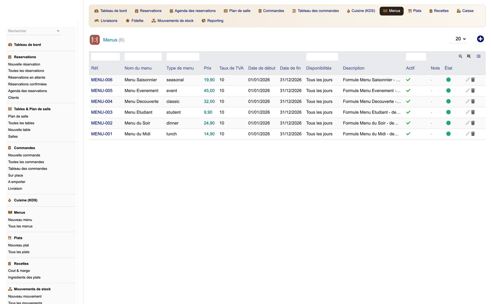Click the Plats fork sidebar icon
491x304 pixels.
click(x=10, y=238)
